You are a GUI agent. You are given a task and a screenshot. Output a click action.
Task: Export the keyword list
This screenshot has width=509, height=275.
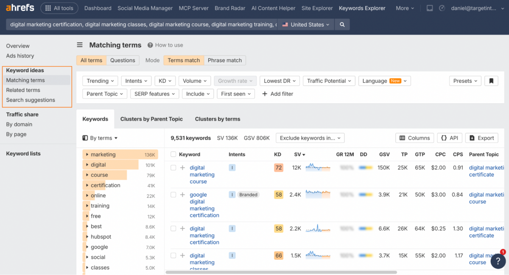tap(482, 138)
